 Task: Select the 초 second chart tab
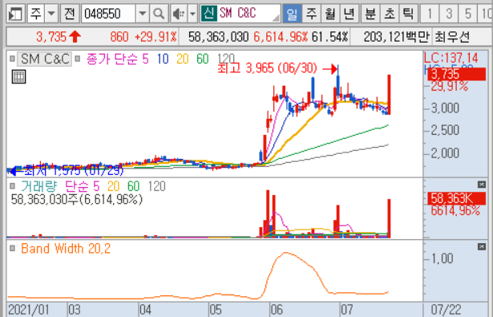point(390,14)
